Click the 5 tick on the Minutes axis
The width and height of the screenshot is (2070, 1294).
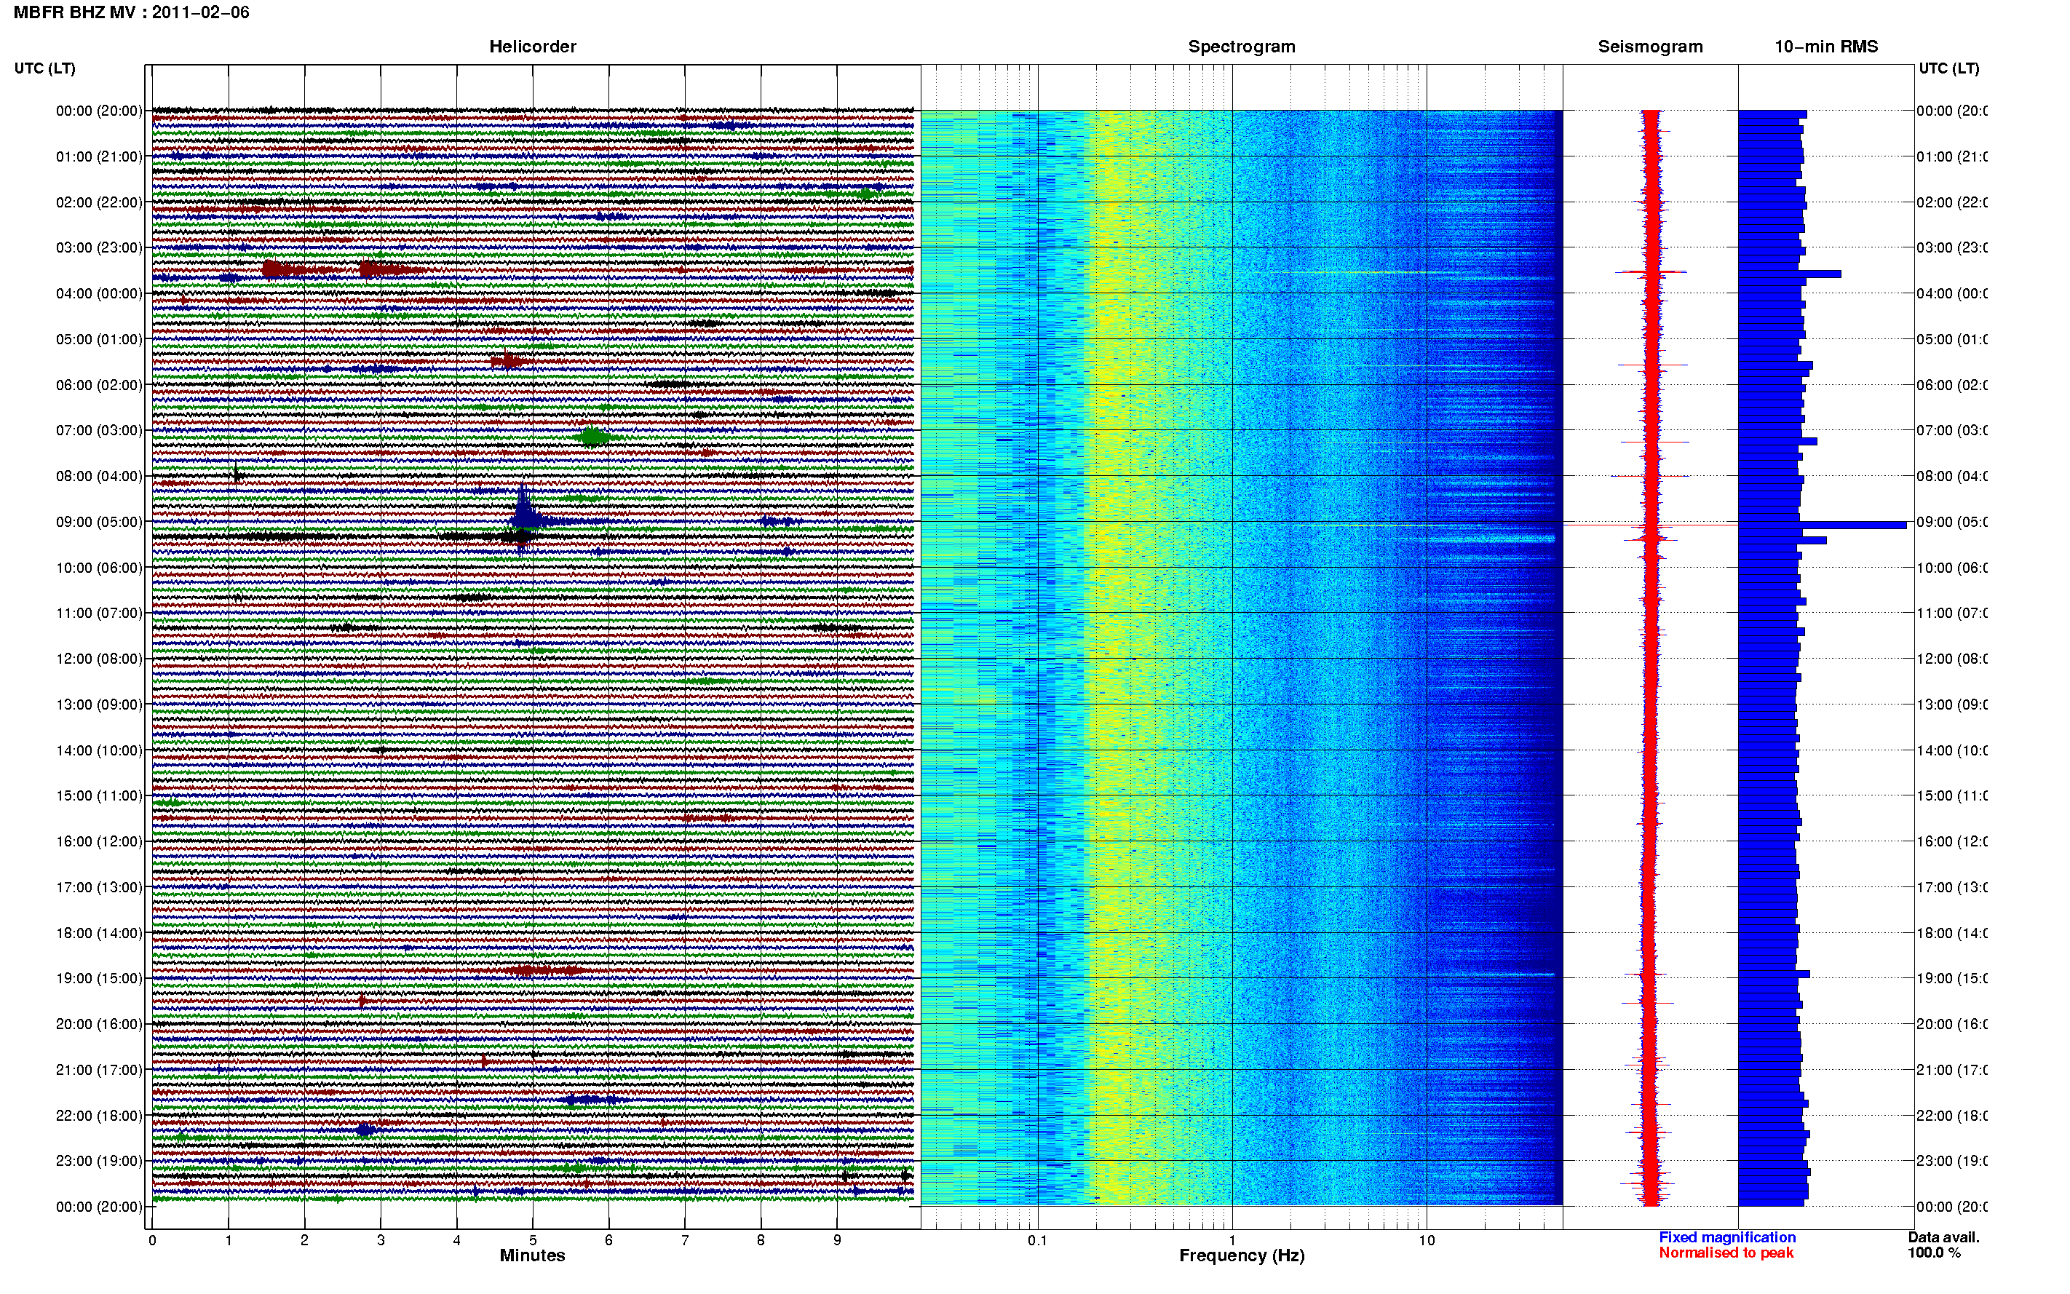pyautogui.click(x=533, y=1240)
